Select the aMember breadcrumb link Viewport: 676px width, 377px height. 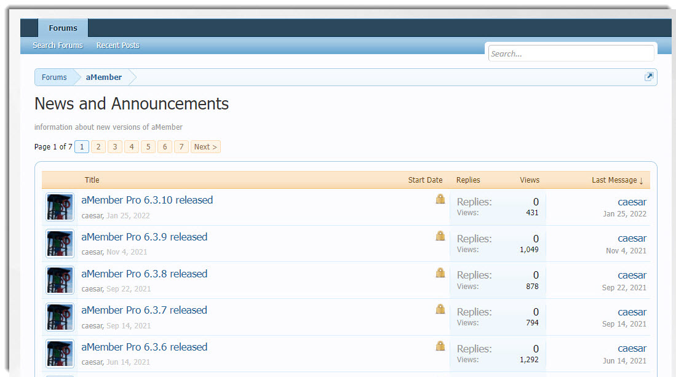(103, 77)
